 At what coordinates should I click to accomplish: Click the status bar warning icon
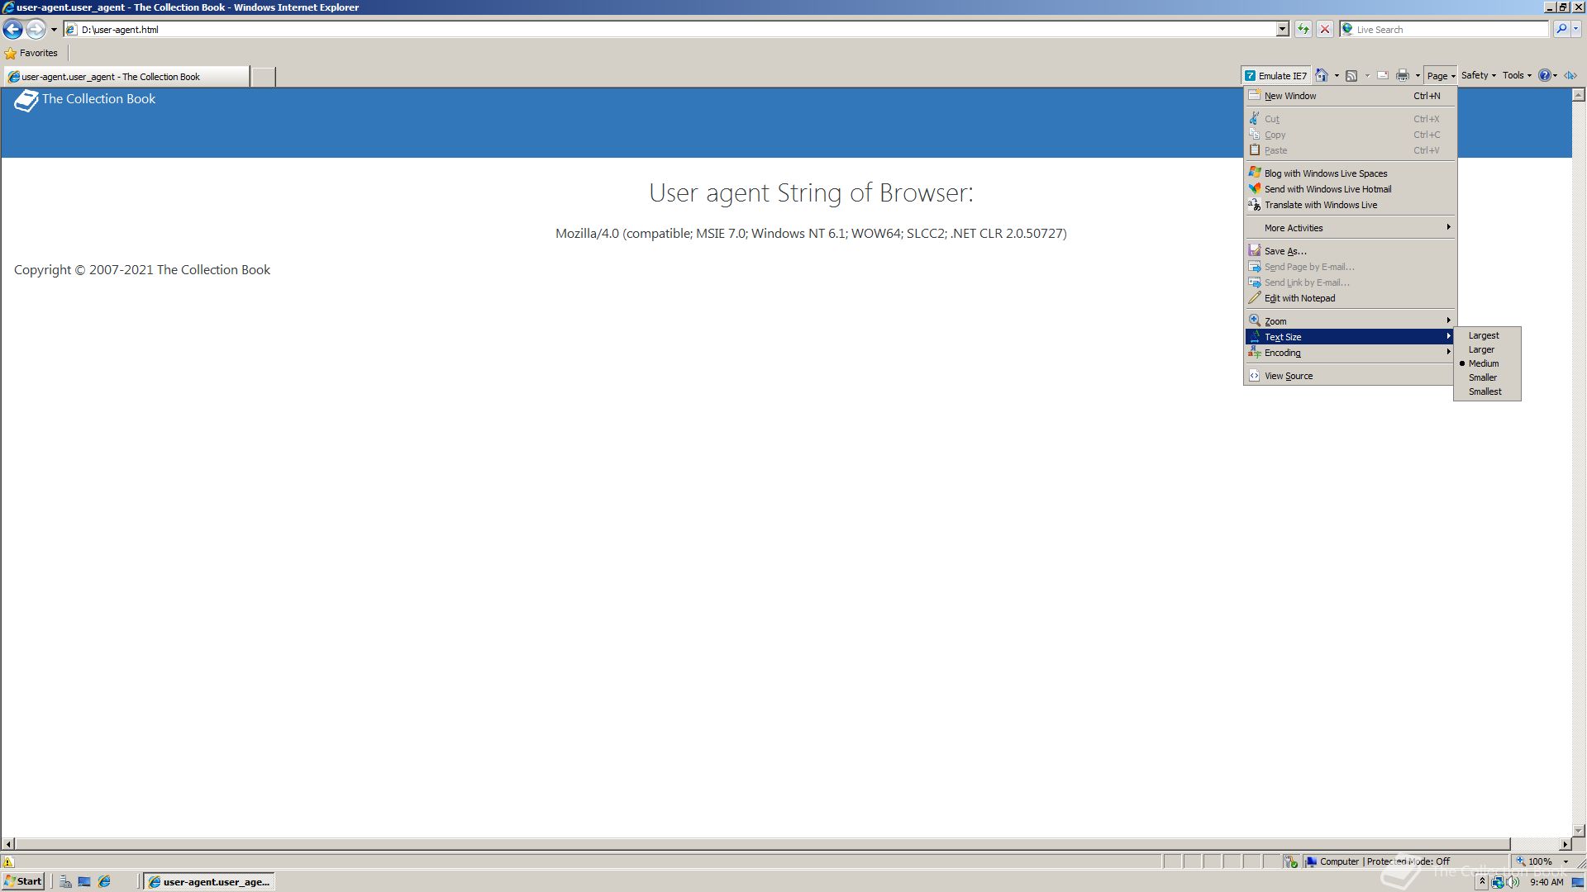[x=8, y=861]
